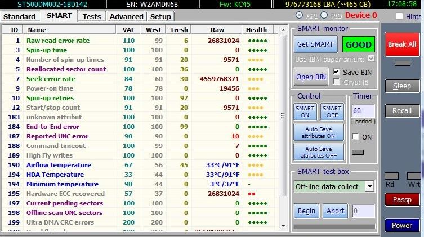Click the indicator below Break All

(x=403, y=63)
